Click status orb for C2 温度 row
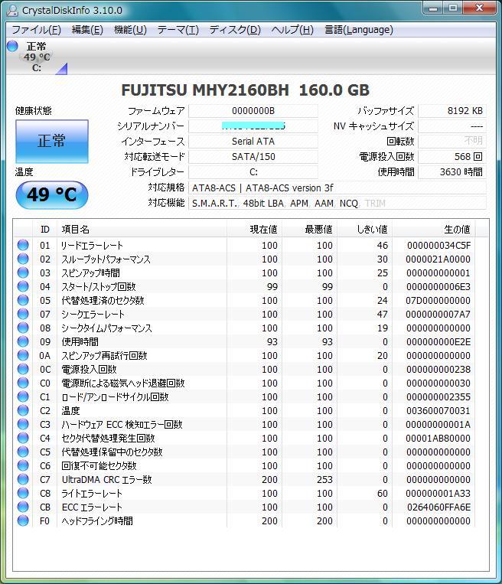This screenshot has height=584, width=502. 23,410
